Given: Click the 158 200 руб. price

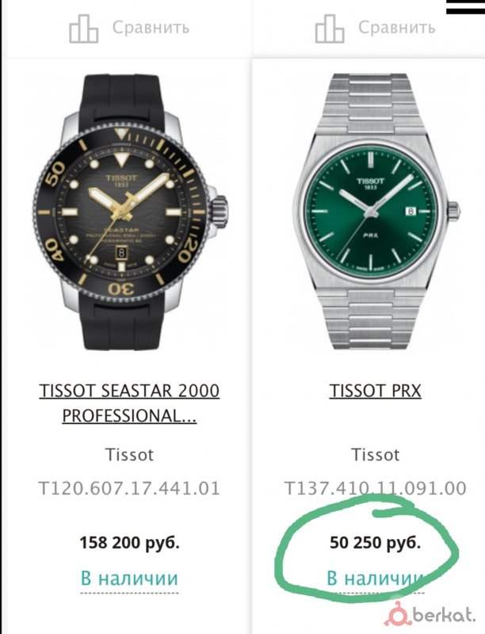Looking at the screenshot, I should click(129, 544).
